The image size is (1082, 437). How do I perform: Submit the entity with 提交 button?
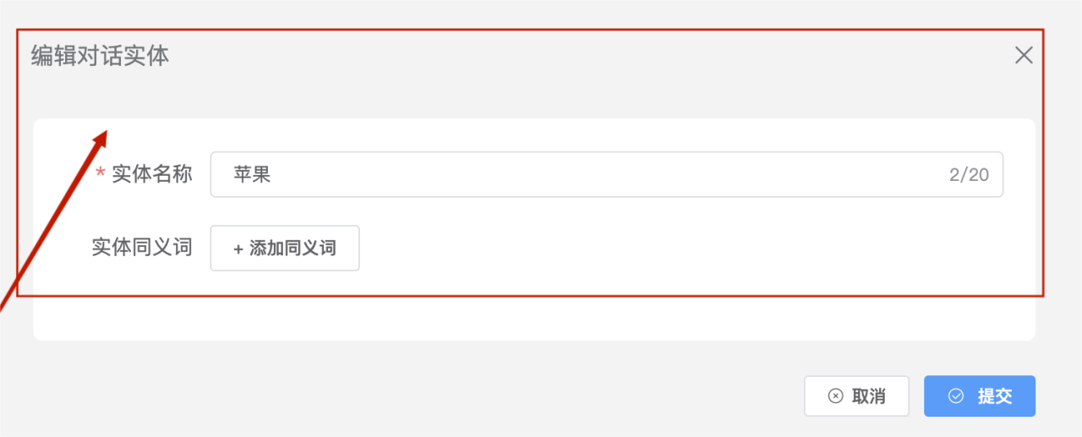click(x=980, y=396)
